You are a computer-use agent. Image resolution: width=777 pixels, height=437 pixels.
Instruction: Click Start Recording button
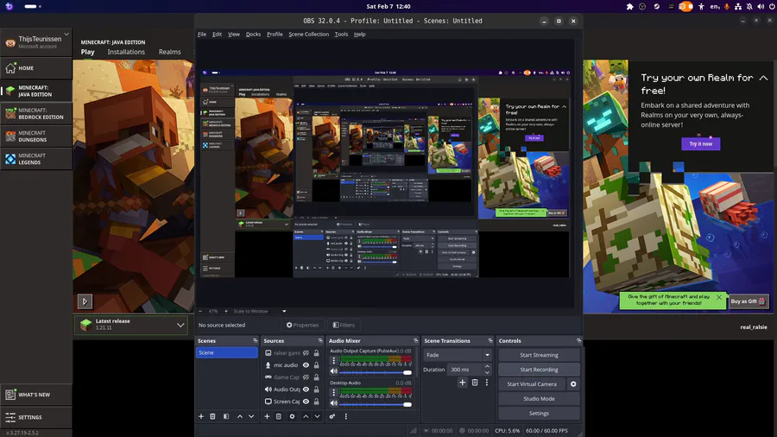pos(539,370)
